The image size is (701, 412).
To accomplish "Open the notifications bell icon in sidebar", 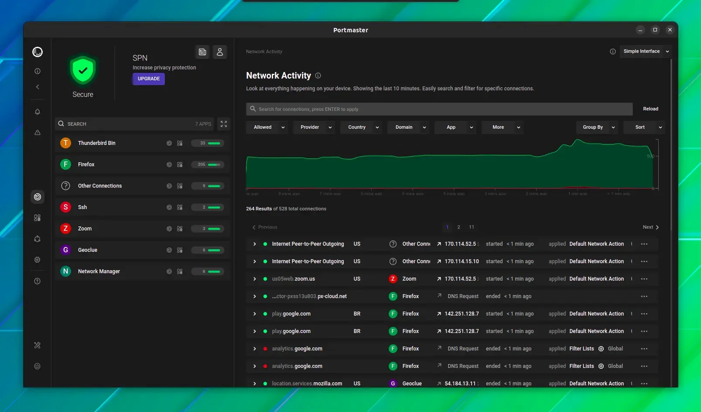I will [x=38, y=112].
